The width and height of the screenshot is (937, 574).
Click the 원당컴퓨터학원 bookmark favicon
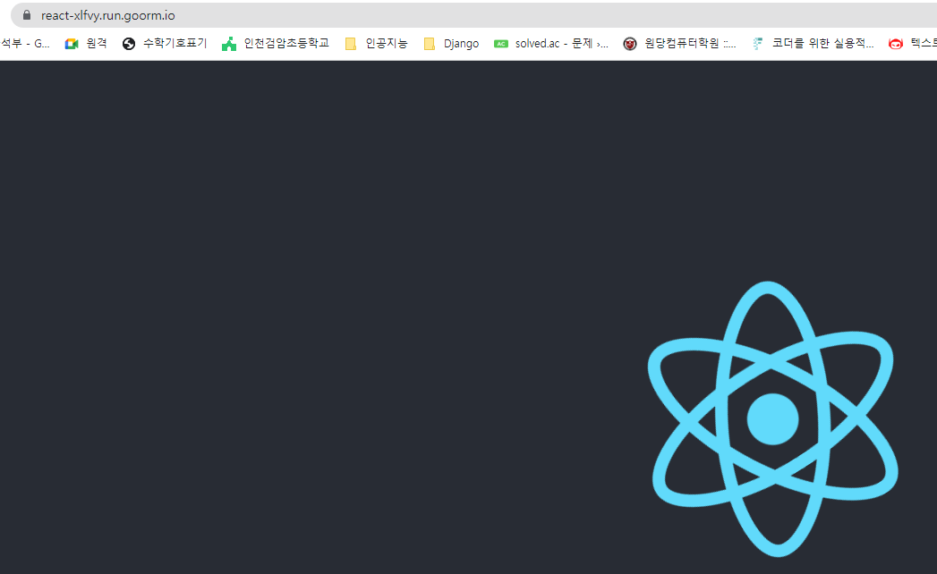click(630, 44)
